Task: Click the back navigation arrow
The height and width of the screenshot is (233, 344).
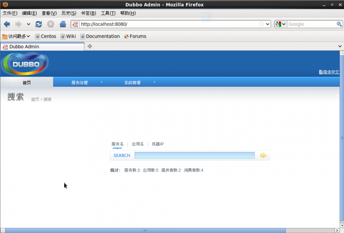Action: pyautogui.click(x=7, y=24)
